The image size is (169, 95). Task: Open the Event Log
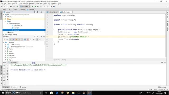tap(162, 87)
